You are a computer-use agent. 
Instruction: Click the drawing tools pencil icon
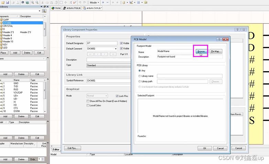[x=131, y=2]
